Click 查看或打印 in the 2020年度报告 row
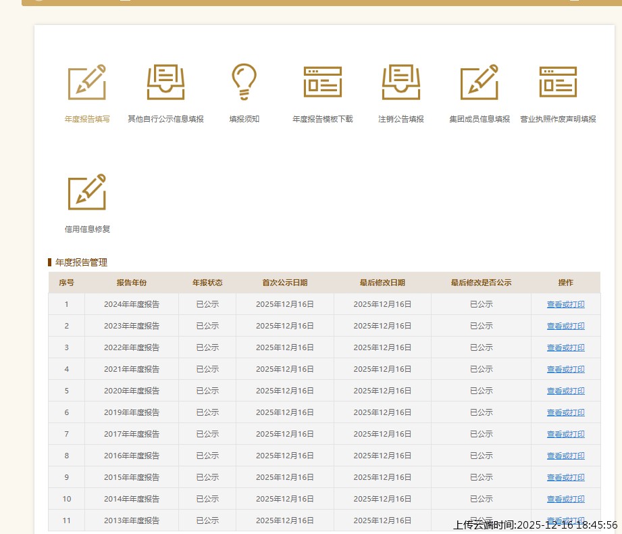The height and width of the screenshot is (534, 622). 565,391
